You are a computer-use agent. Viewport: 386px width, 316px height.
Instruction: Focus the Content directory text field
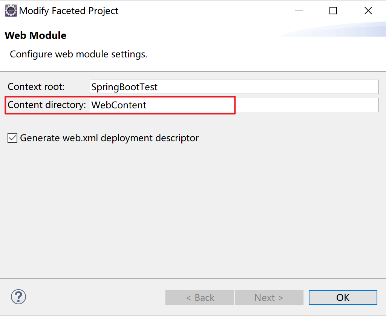pyautogui.click(x=234, y=105)
